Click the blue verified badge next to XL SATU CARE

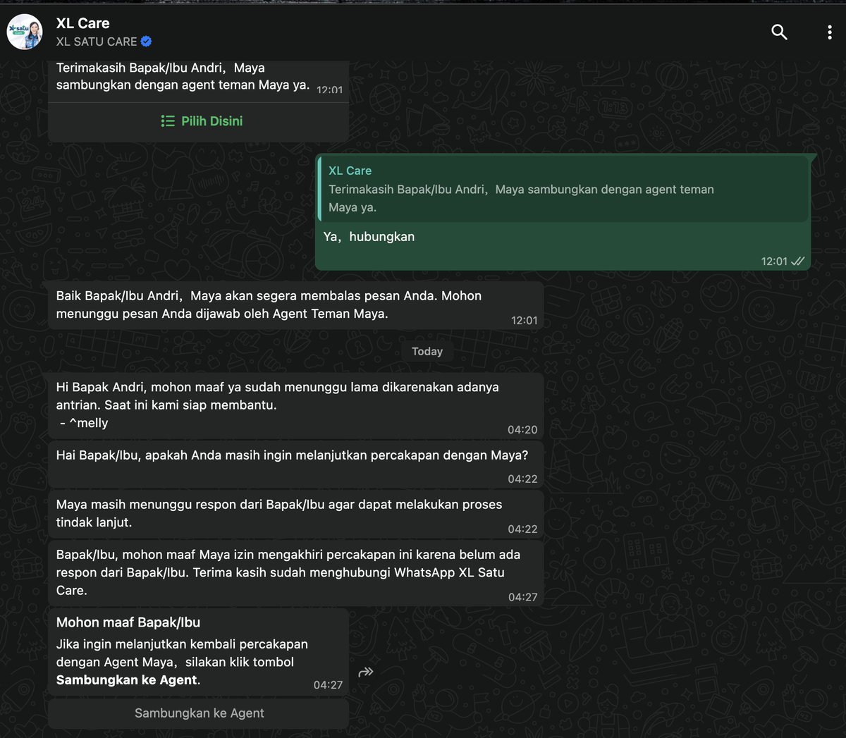tap(147, 42)
